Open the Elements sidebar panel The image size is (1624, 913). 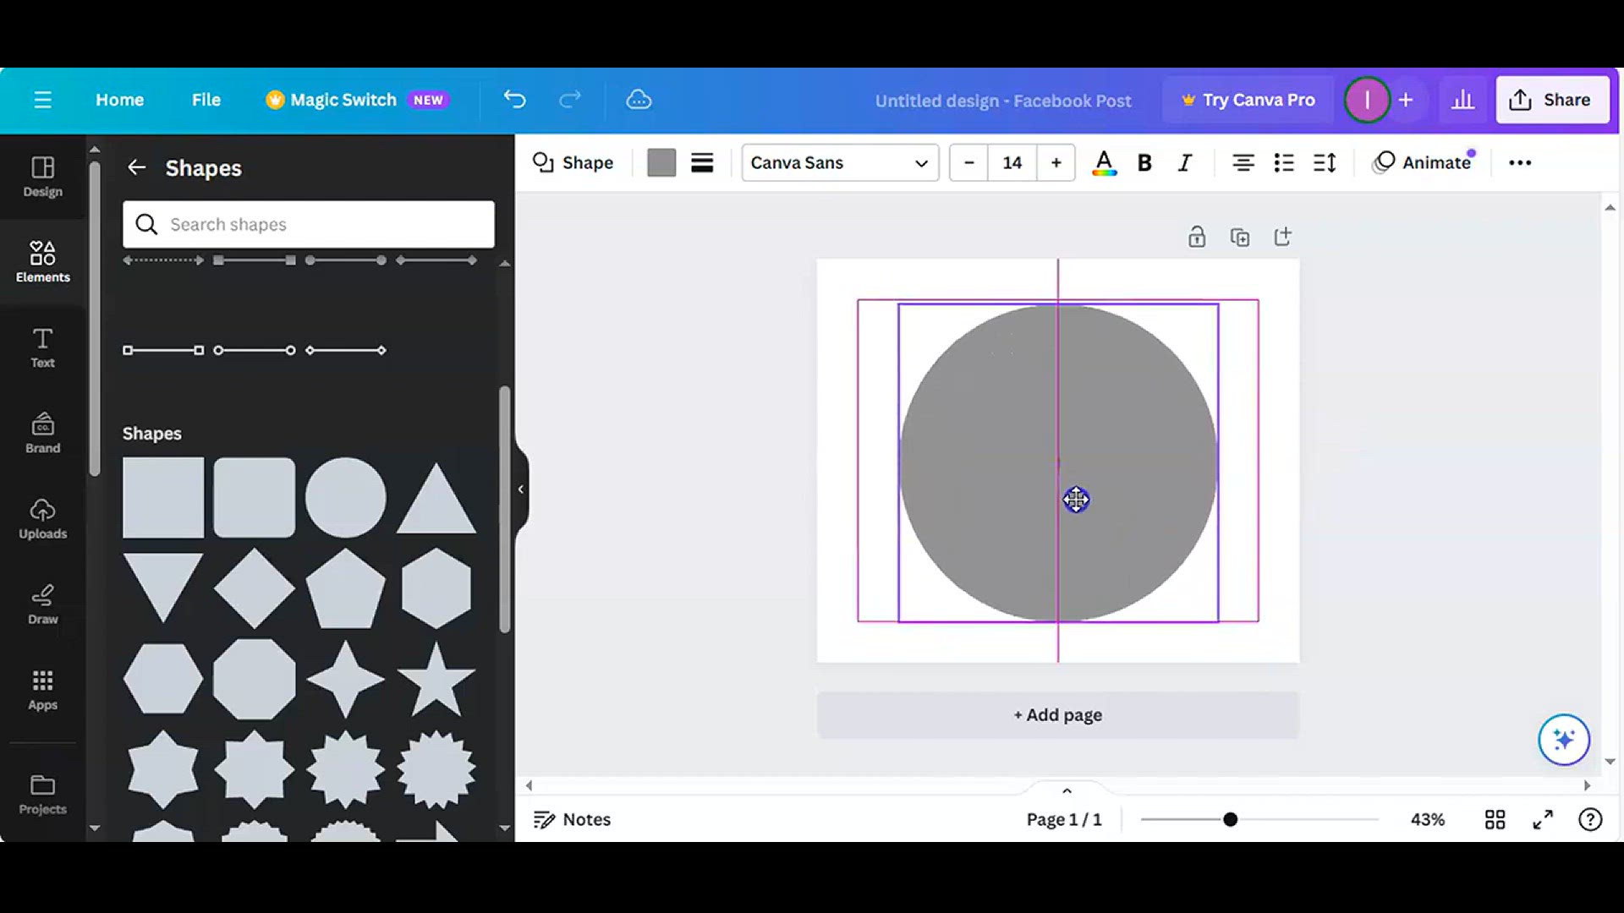[42, 261]
